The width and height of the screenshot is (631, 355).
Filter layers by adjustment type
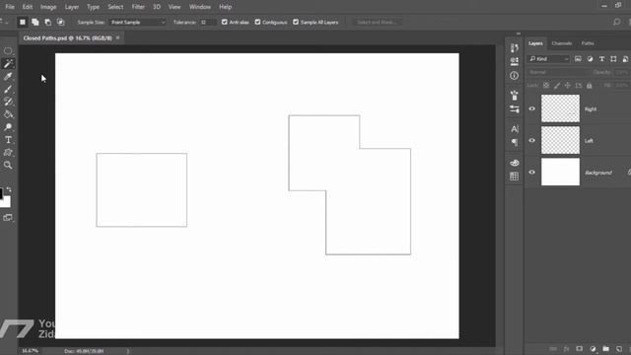[x=590, y=59]
